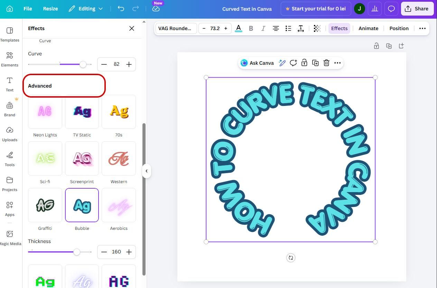Screen dimensions: 437x288
Task: Decrease font size in toolbar
Action: coord(204,28)
